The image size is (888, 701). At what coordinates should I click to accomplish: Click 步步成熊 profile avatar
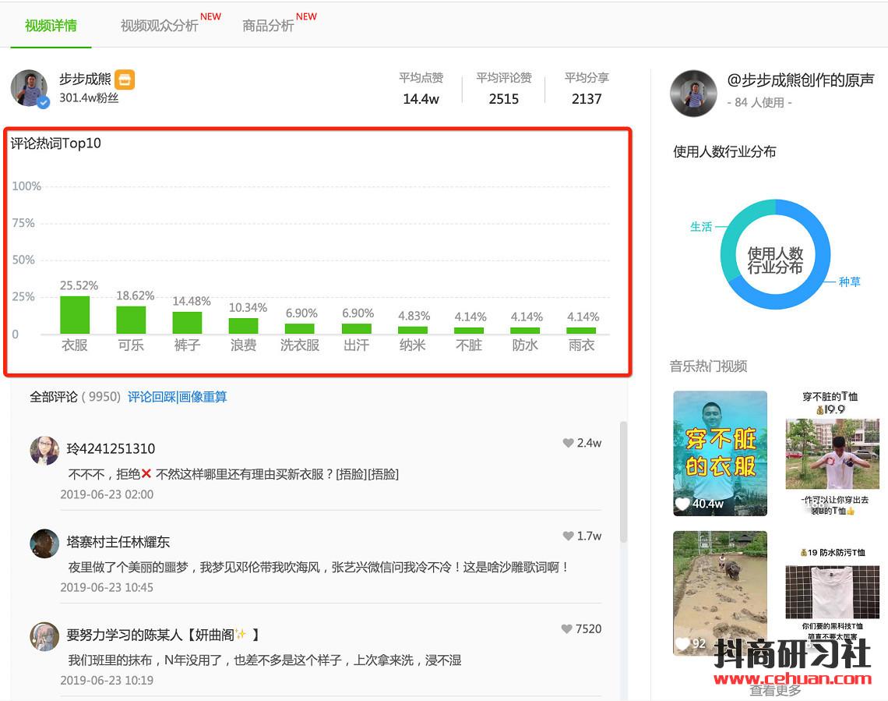[x=30, y=88]
